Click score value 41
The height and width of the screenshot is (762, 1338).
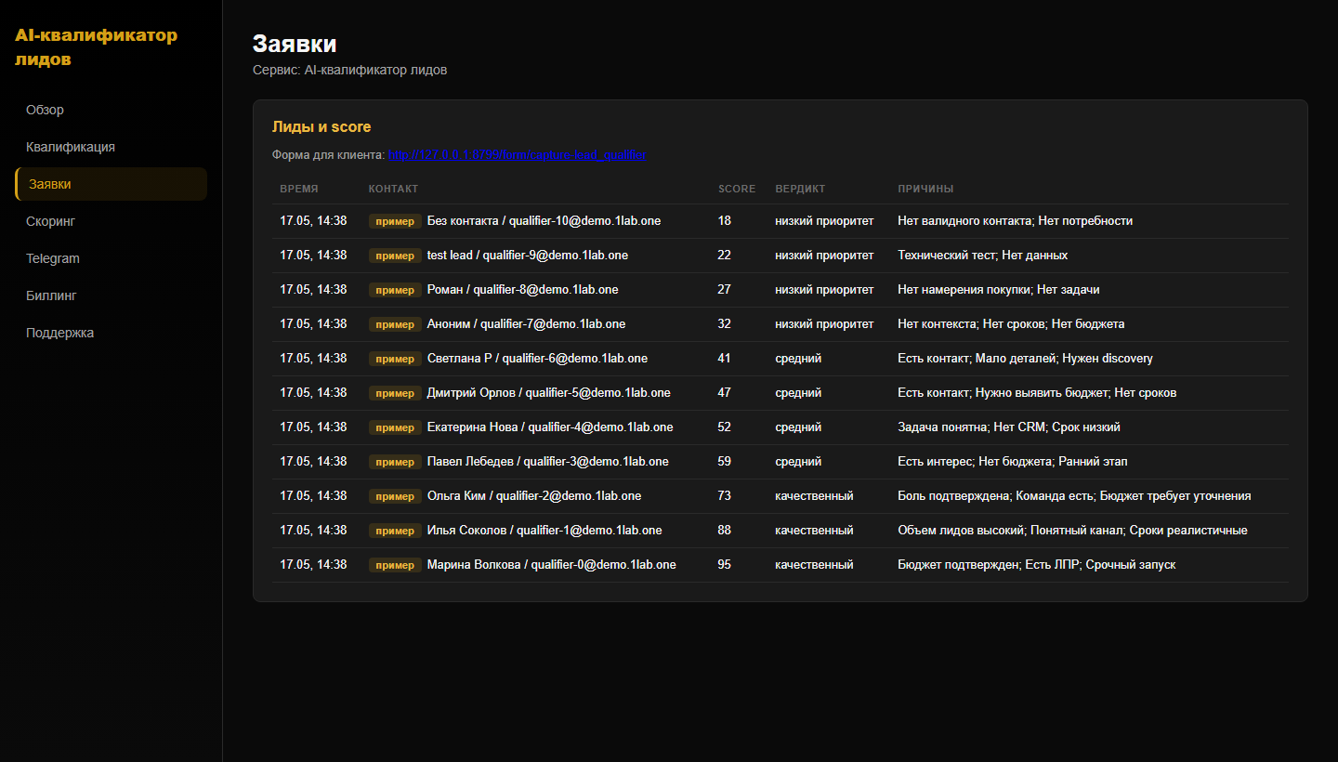click(725, 359)
